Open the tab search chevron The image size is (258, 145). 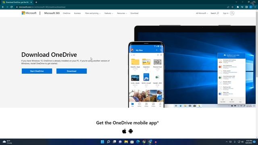click(236, 2)
